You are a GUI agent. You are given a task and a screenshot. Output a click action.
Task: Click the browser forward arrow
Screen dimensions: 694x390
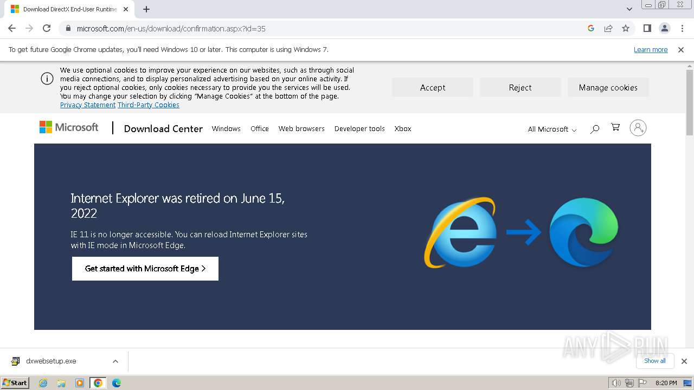(x=29, y=28)
